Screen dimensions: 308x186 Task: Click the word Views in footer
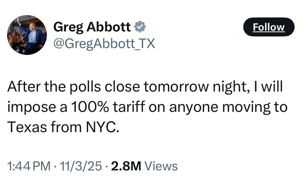(x=161, y=166)
